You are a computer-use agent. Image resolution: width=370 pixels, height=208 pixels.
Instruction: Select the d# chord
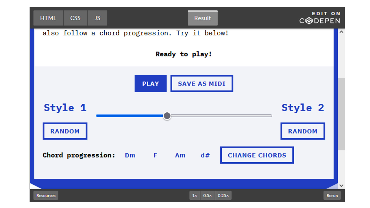coord(205,155)
